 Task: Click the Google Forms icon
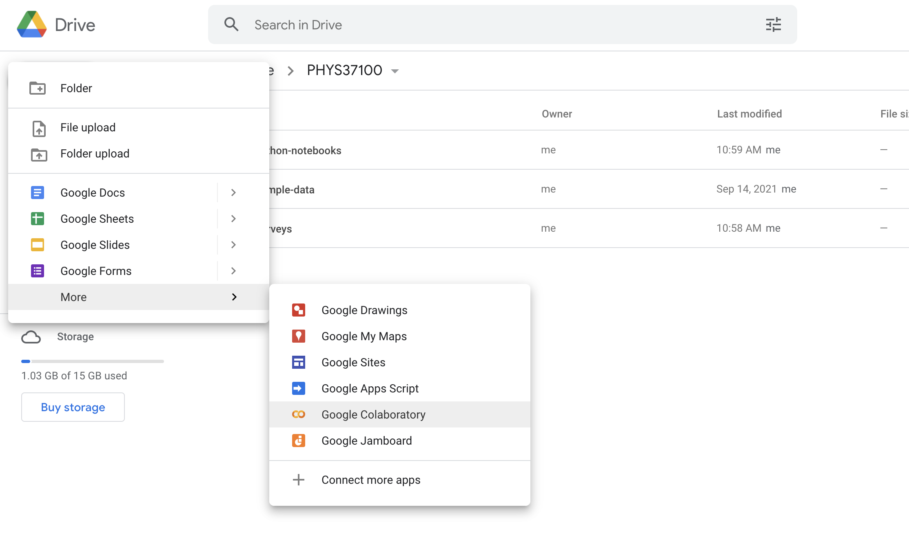[x=38, y=271]
